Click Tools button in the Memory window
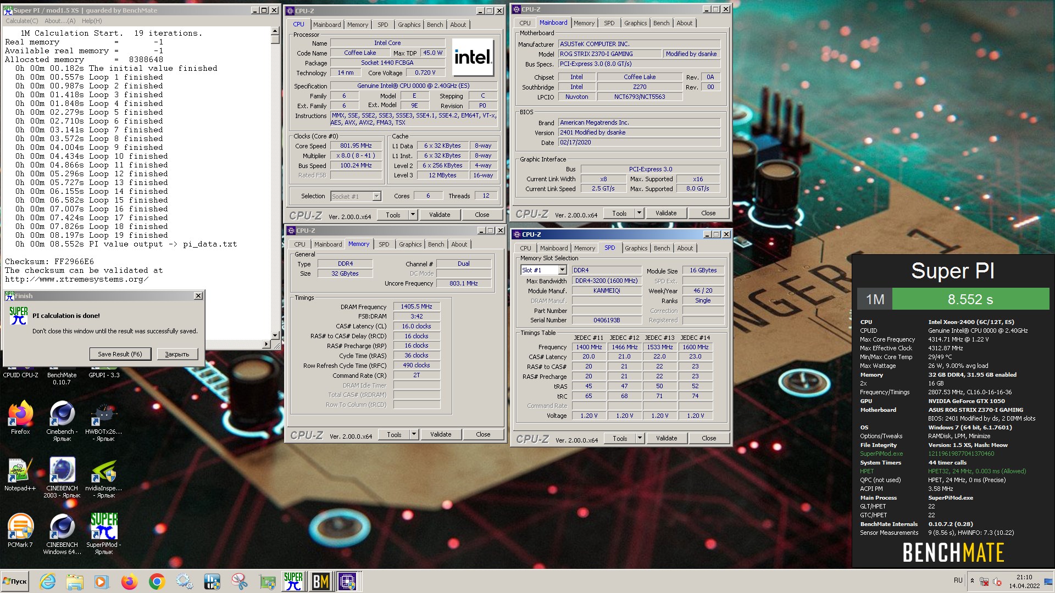 [x=394, y=434]
